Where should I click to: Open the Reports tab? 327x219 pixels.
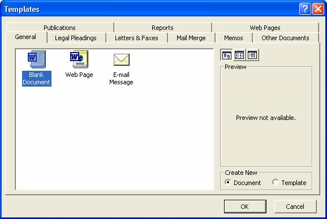click(162, 28)
